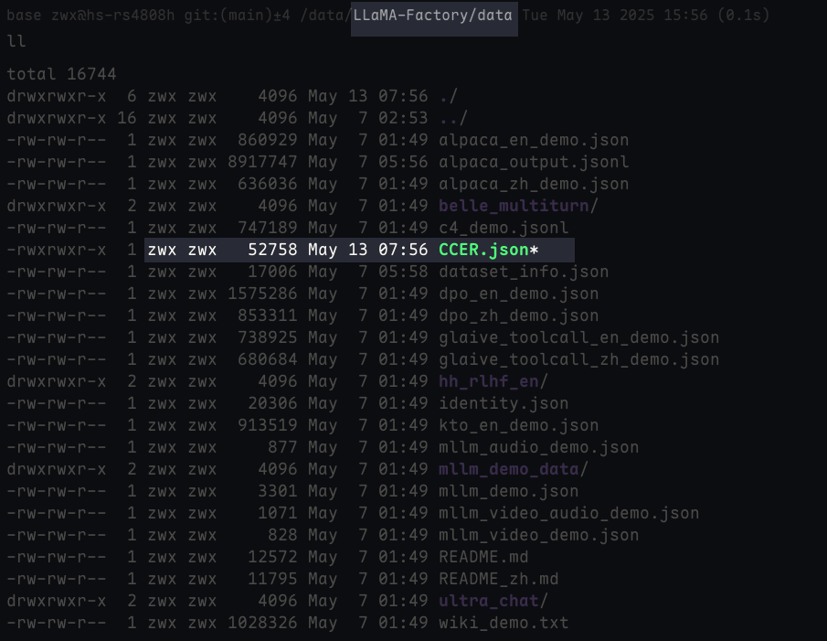Viewport: 827px width, 641px height.
Task: Click the parent directory '../' entry
Action: tap(453, 118)
